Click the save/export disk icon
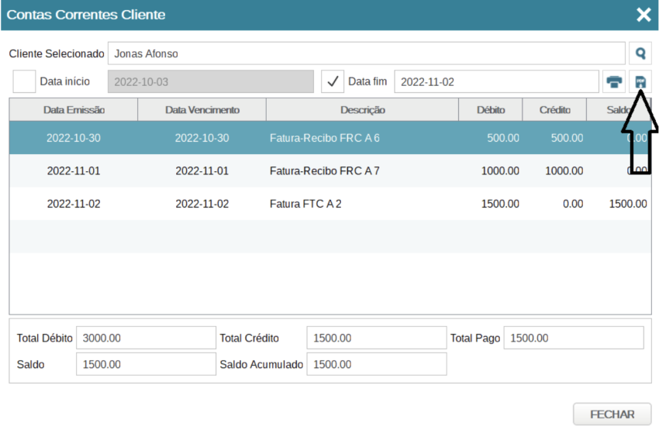 point(640,81)
